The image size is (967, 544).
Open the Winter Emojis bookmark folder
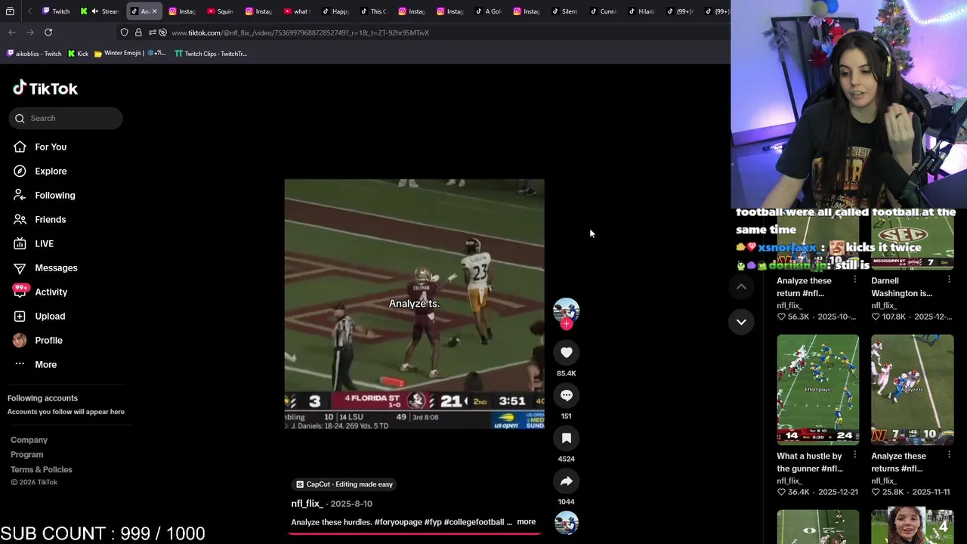click(130, 54)
